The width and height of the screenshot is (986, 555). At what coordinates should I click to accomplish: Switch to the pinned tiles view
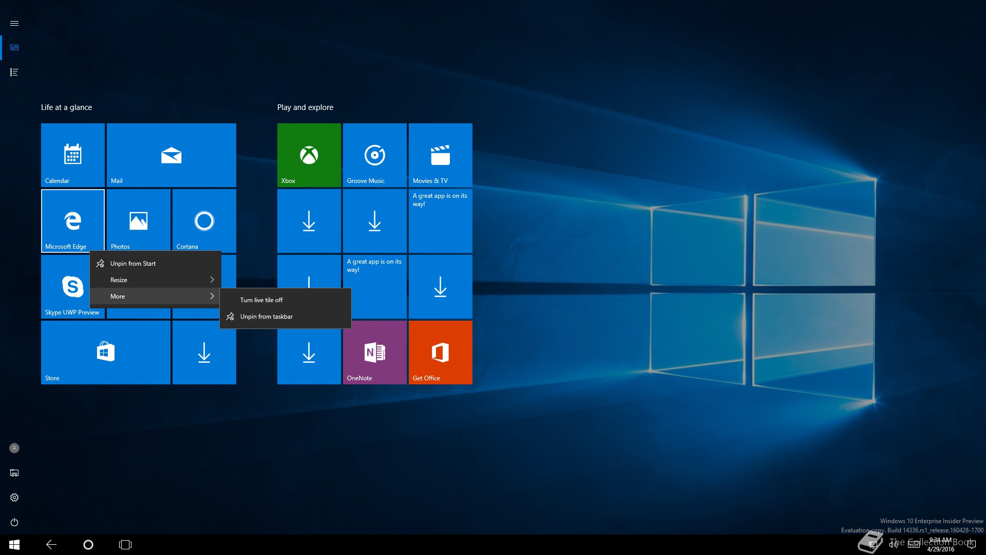(14, 47)
